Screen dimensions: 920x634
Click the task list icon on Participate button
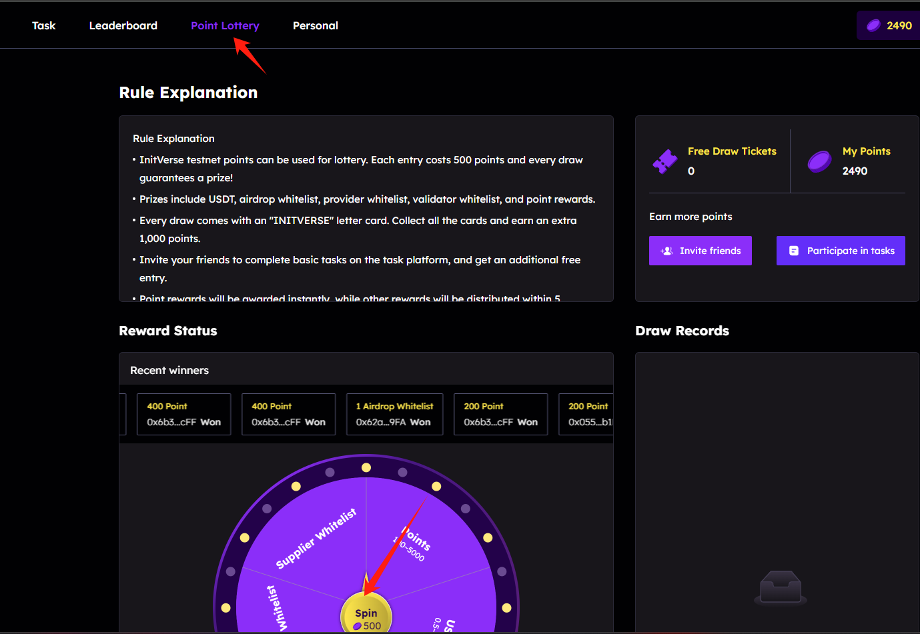click(x=794, y=251)
